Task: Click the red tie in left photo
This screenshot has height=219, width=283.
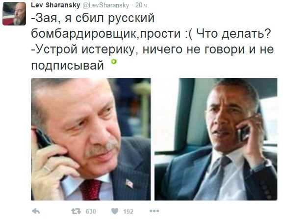Action: tap(91, 190)
